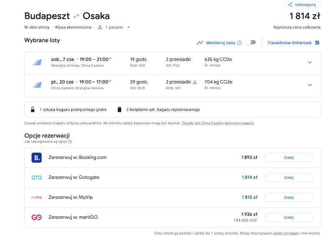Screen dimensions: 333x239
Task: Click the red warning triangle beside 2 przesiadki
Action: coord(194,82)
